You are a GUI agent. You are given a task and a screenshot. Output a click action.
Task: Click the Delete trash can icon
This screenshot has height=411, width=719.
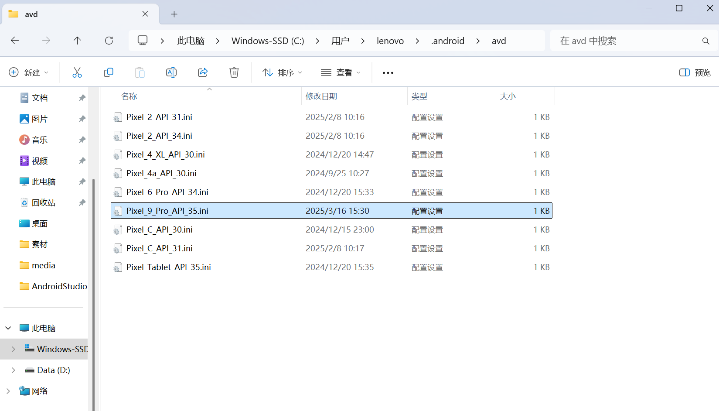(x=234, y=72)
